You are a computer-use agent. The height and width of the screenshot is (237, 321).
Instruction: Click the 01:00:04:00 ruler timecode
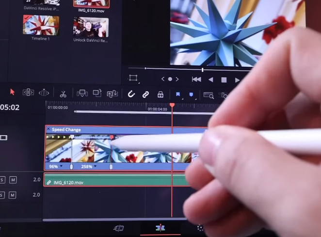[x=158, y=109]
